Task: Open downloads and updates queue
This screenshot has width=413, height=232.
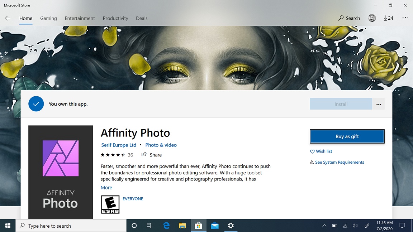Action: click(388, 18)
